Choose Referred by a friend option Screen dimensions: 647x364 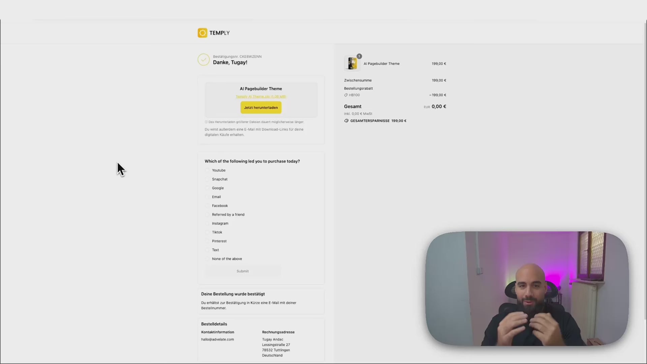[x=207, y=215]
